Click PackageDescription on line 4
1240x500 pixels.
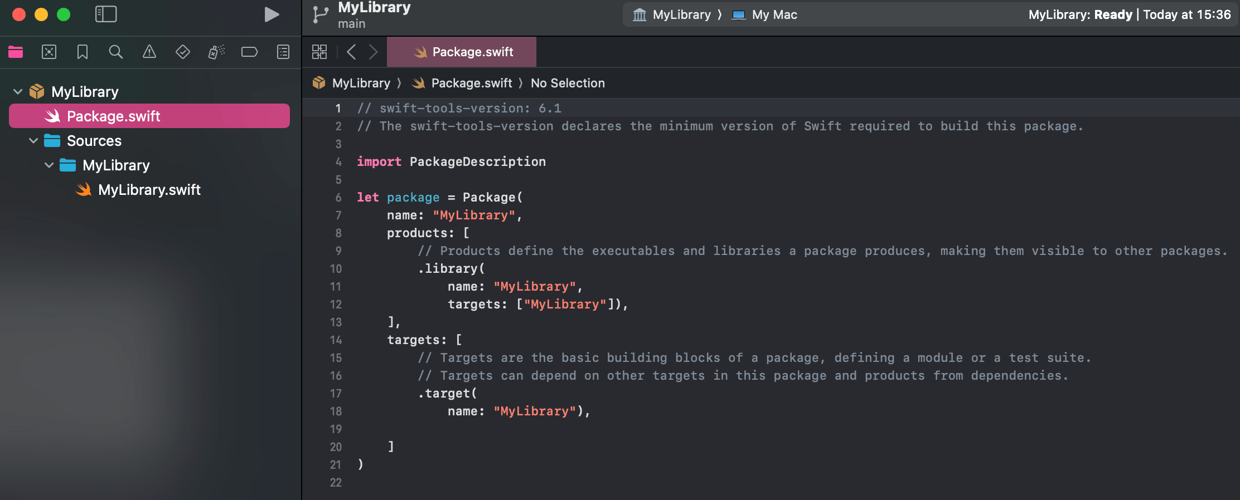pyautogui.click(x=478, y=161)
